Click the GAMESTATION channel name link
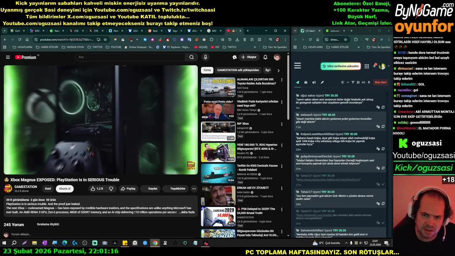 [26, 187]
